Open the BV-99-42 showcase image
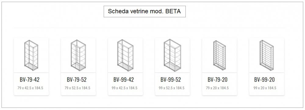305x110 pixels. point(125,55)
